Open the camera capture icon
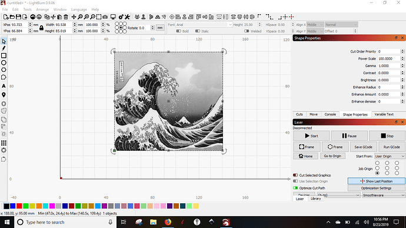Viewport: 406px width, 228px height. [105, 17]
